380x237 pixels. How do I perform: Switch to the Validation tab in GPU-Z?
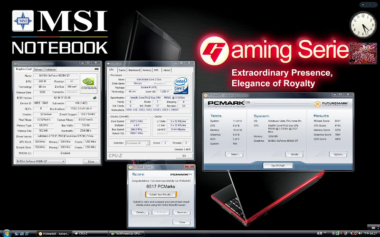coord(50,69)
